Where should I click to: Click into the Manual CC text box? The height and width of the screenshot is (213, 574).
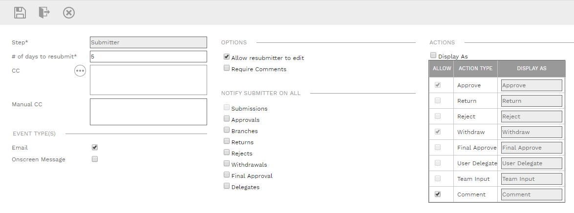(x=149, y=112)
